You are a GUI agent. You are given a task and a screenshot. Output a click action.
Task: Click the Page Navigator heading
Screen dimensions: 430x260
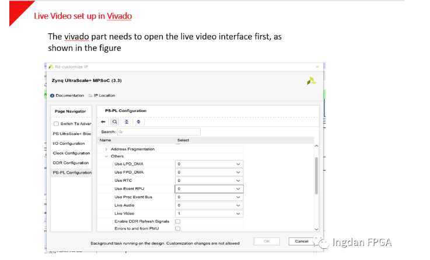pyautogui.click(x=70, y=111)
